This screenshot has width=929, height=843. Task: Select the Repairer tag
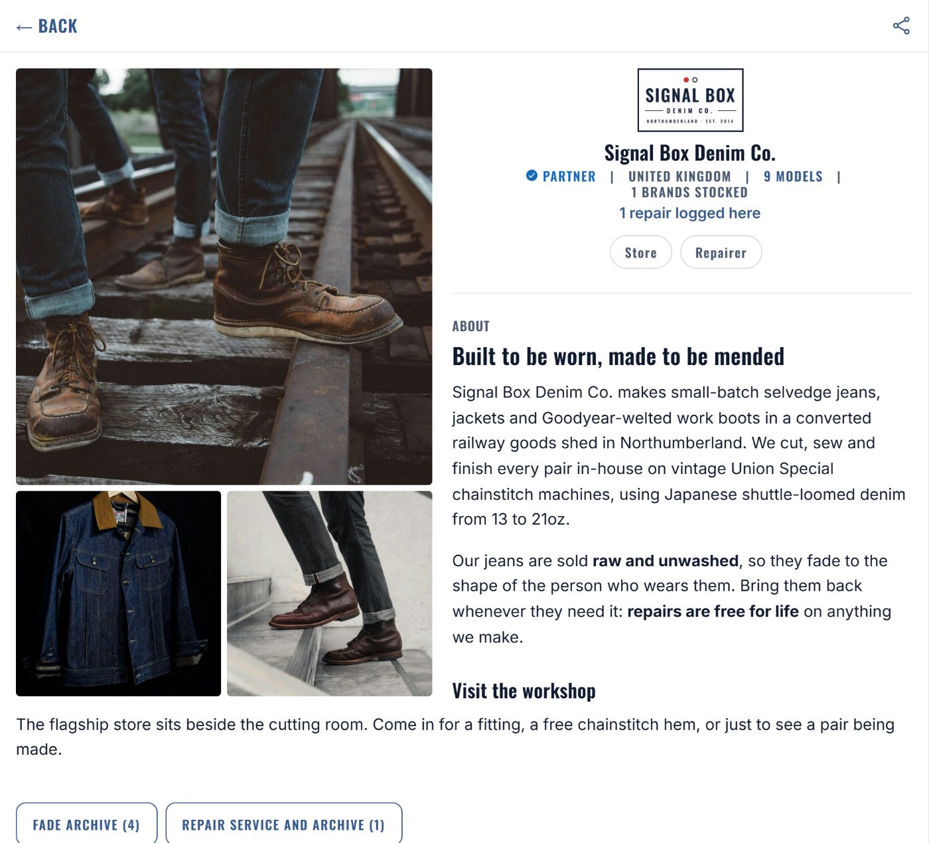point(721,252)
